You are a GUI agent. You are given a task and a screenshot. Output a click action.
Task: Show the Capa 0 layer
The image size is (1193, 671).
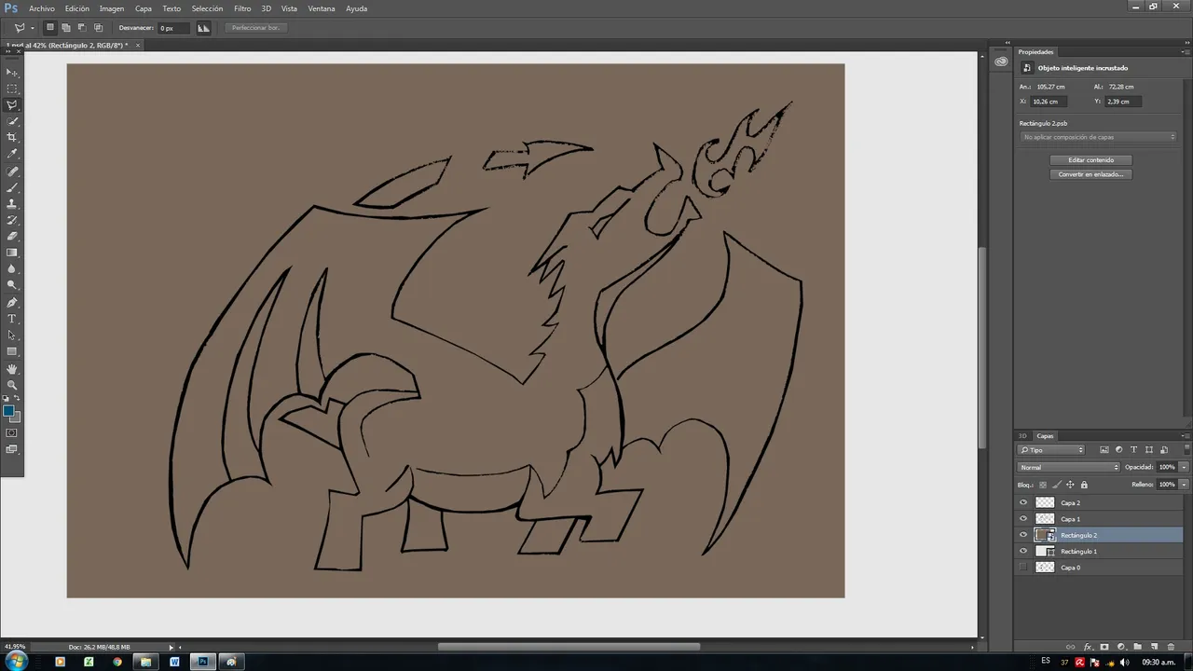point(1023,568)
